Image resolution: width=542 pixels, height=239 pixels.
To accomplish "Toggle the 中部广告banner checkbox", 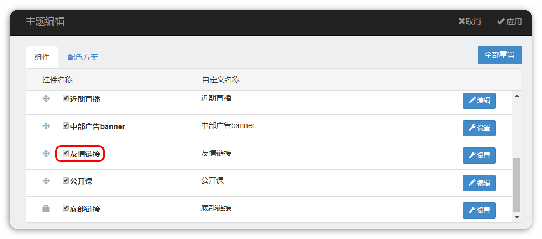I will tap(66, 126).
